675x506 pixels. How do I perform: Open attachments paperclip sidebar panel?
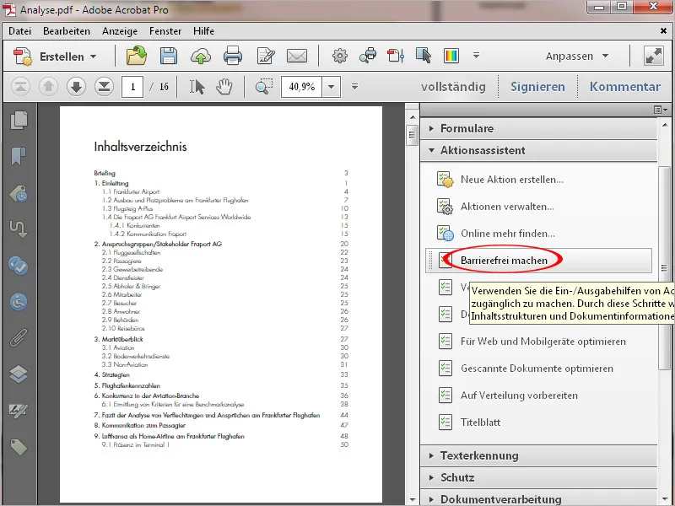point(19,338)
